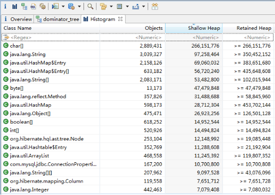Screen dimensions: 275x195
Task: Expand the calculate retained size dropdown
Action: click(127, 6)
